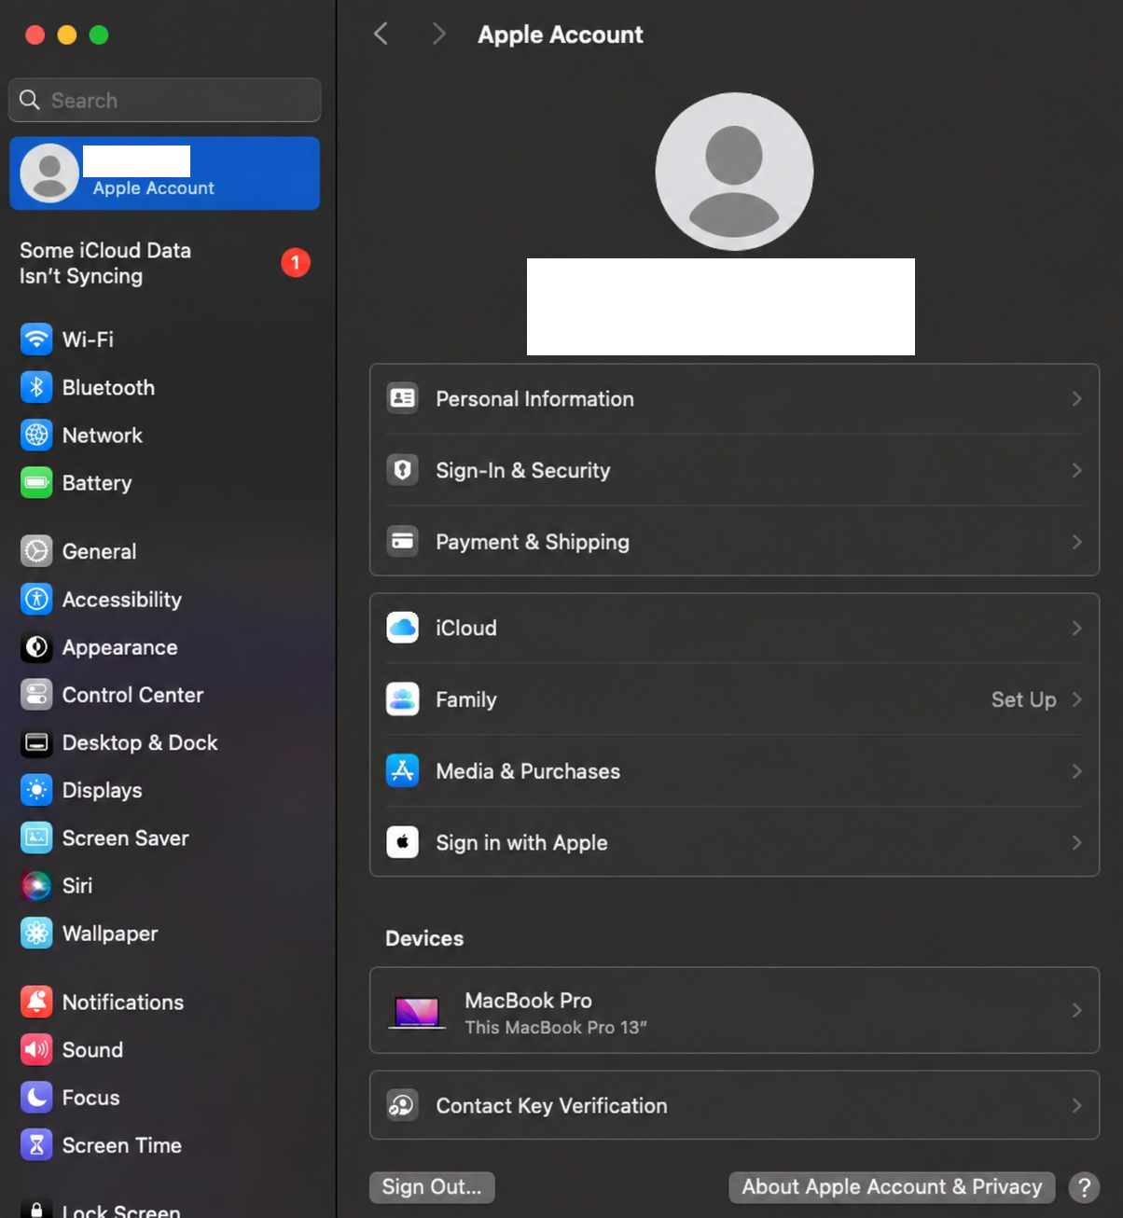Open Network globe icon
Image resolution: width=1123 pixels, height=1218 pixels.
[x=36, y=435]
